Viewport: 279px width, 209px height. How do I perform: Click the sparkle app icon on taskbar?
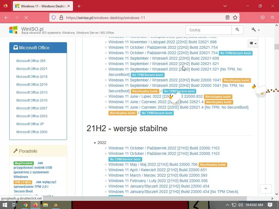[x=56, y=205]
